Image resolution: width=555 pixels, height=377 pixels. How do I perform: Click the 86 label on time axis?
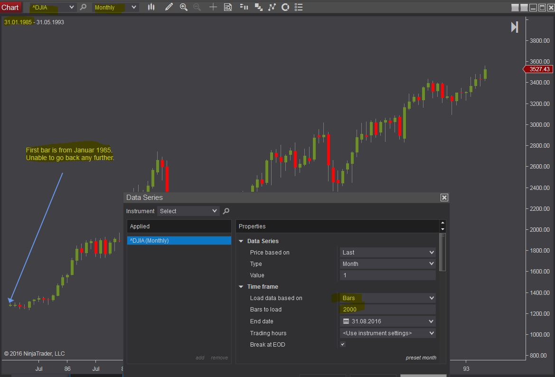click(x=67, y=368)
